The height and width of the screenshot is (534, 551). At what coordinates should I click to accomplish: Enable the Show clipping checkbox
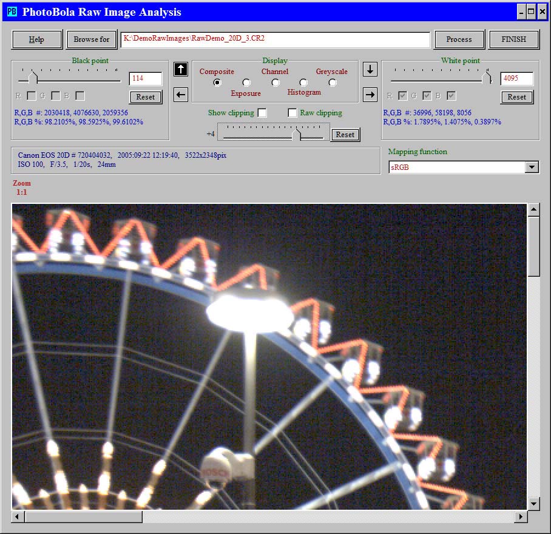coord(262,113)
